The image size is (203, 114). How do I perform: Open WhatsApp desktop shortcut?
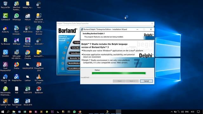click(16, 17)
